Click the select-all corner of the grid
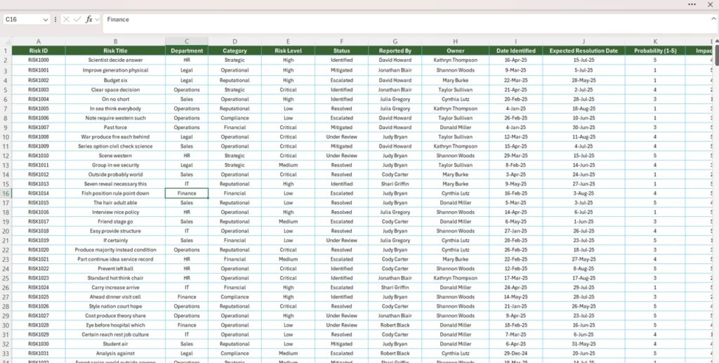Viewport: 719px width, 363px height. pos(6,41)
